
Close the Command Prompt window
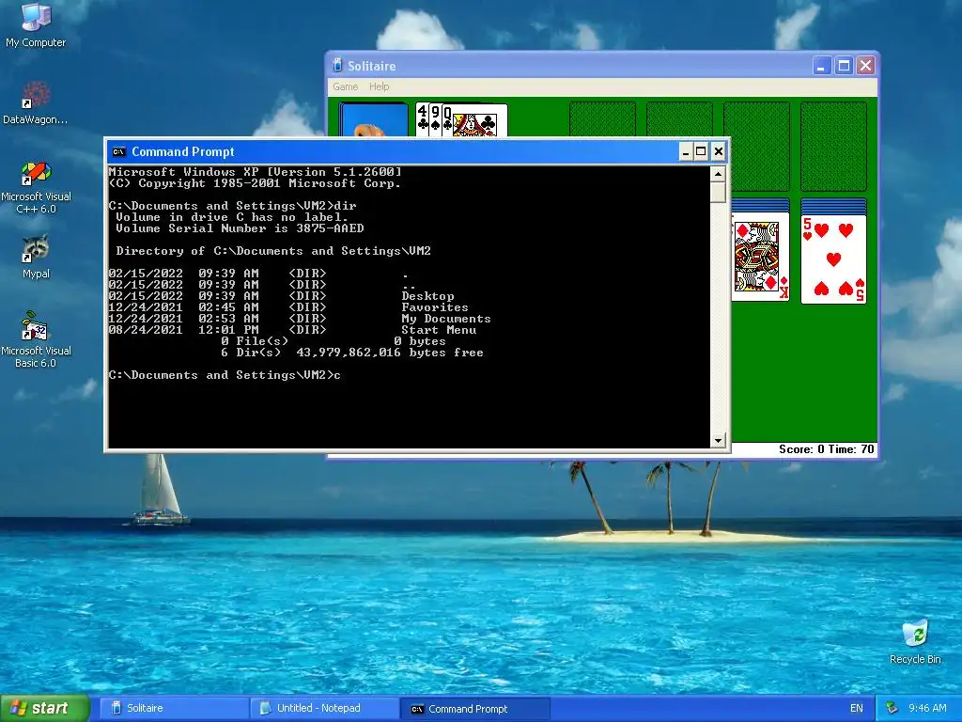click(719, 151)
